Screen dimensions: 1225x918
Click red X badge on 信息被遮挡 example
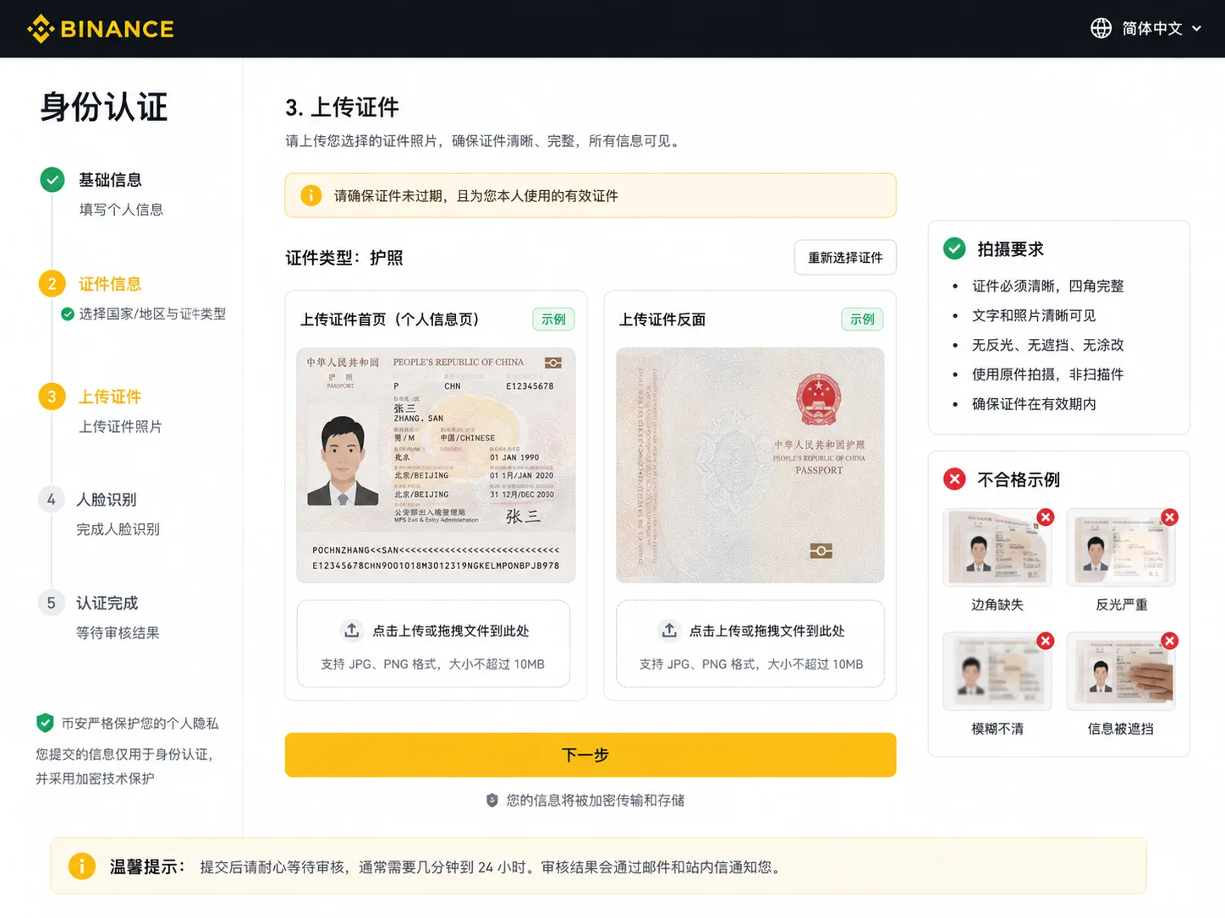coord(1169,641)
